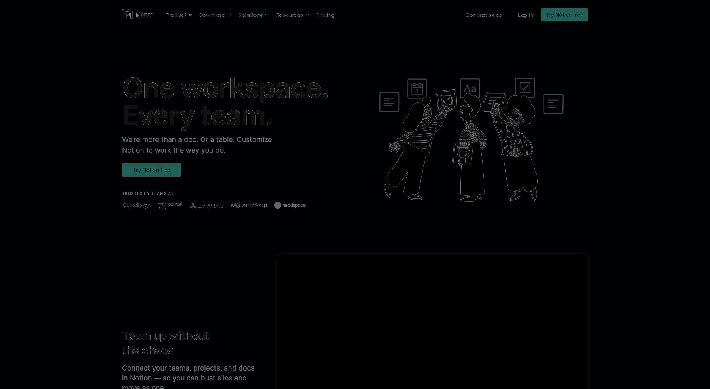Viewport: 710px width, 389px height.
Task: Click Try Notion free in the header
Action: [x=564, y=15]
